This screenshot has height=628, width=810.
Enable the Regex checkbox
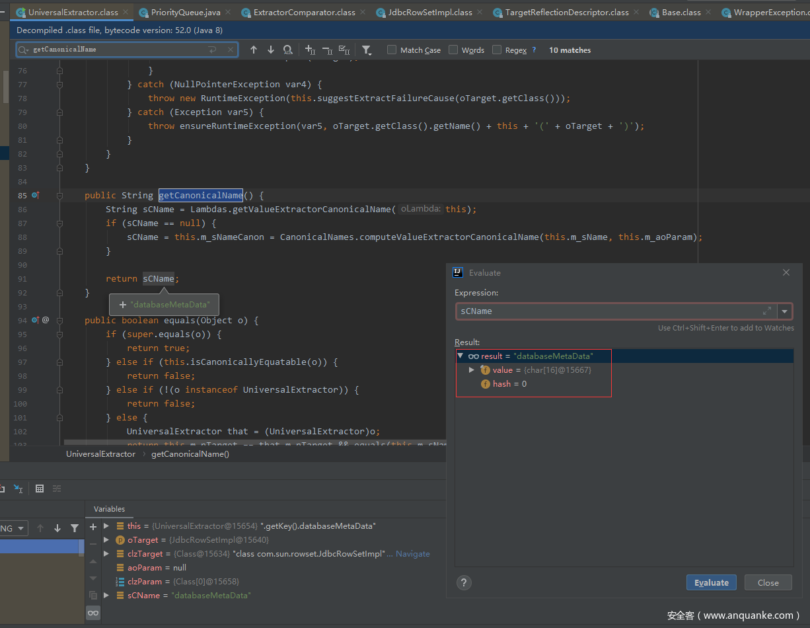tap(497, 50)
